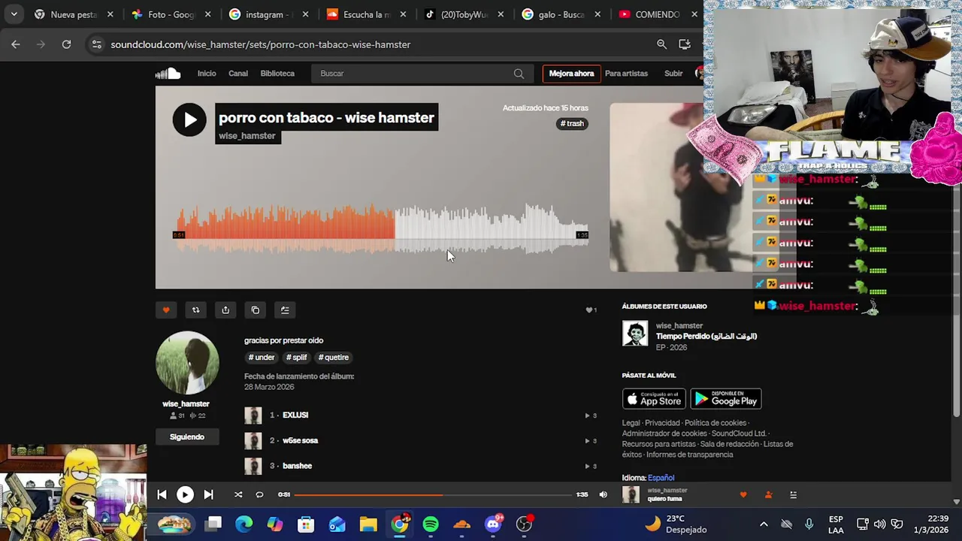Add album to next up queue
Image resolution: width=962 pixels, height=541 pixels.
pyautogui.click(x=285, y=310)
